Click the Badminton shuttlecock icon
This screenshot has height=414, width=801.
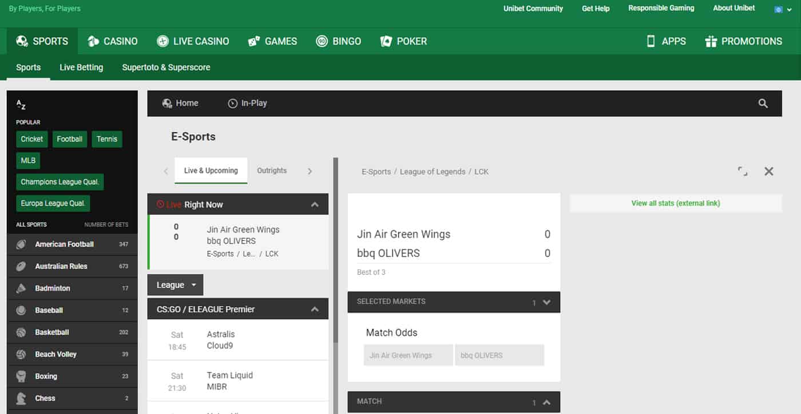pos(21,288)
